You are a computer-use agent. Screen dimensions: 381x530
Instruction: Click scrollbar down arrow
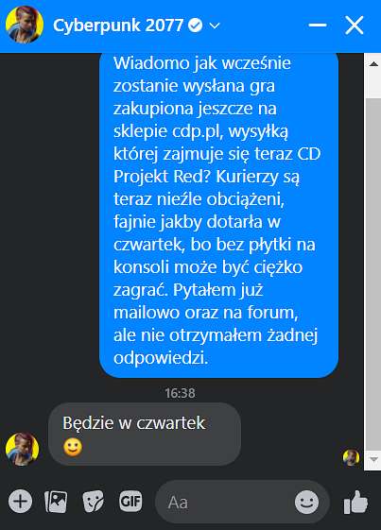coord(373,459)
